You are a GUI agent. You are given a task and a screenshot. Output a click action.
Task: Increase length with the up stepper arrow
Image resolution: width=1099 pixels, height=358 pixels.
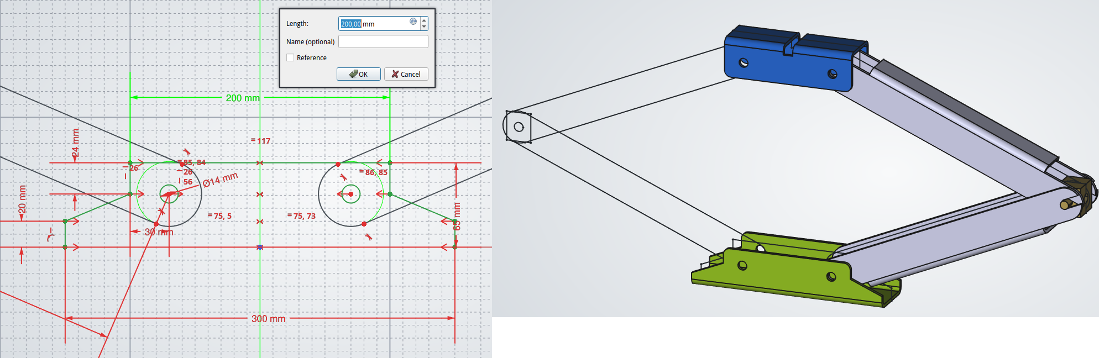pos(424,20)
